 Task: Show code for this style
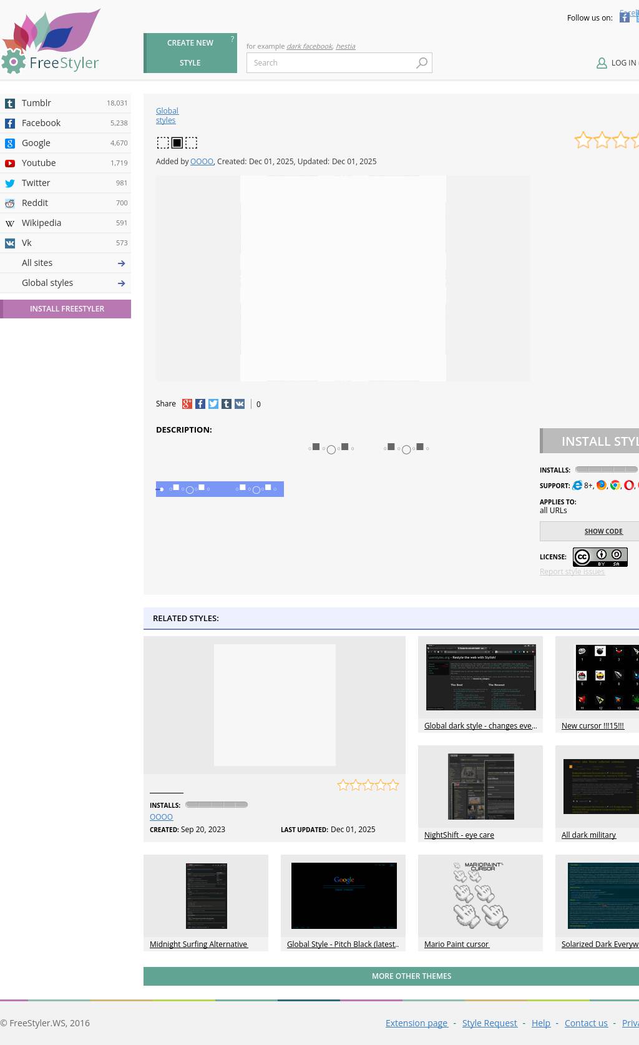pyautogui.click(x=603, y=531)
